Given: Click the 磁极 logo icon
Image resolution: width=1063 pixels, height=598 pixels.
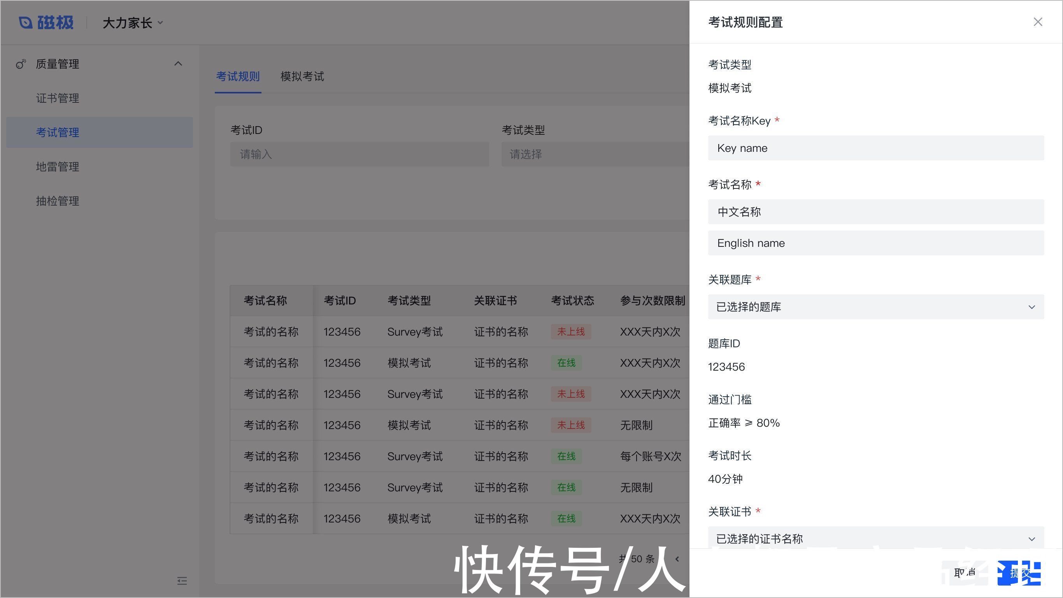Looking at the screenshot, I should pos(26,23).
